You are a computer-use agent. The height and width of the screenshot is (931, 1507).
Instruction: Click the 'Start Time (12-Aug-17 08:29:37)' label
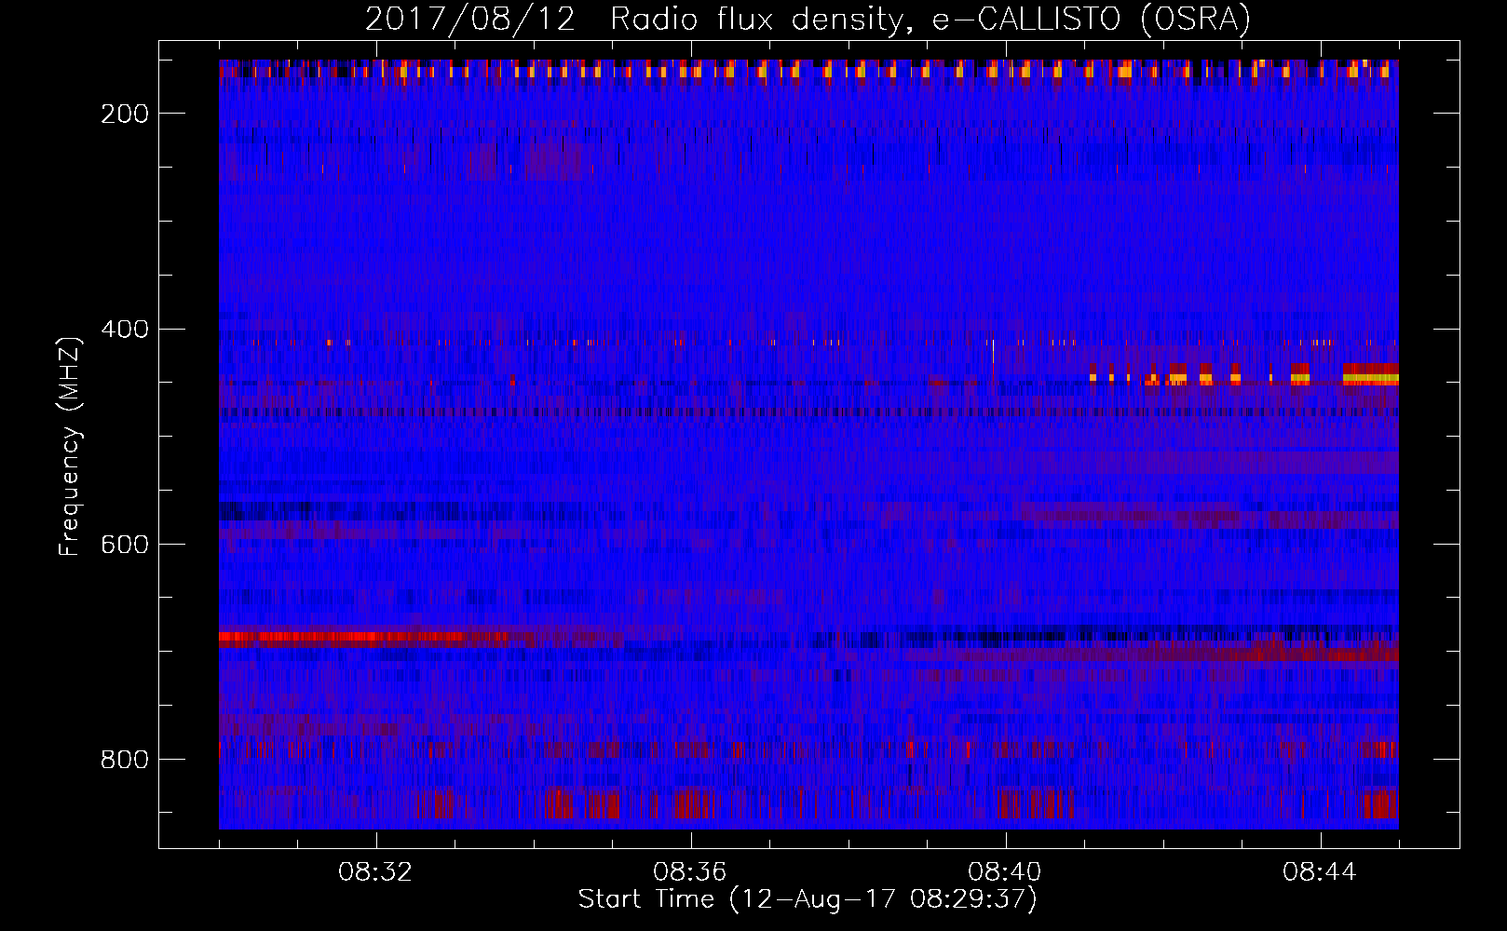click(x=808, y=899)
